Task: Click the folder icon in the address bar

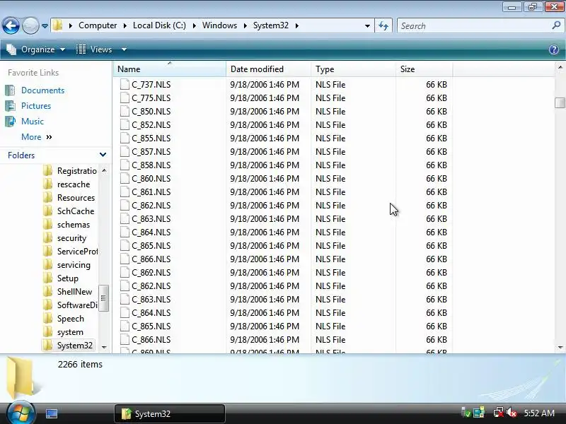Action: (x=57, y=25)
